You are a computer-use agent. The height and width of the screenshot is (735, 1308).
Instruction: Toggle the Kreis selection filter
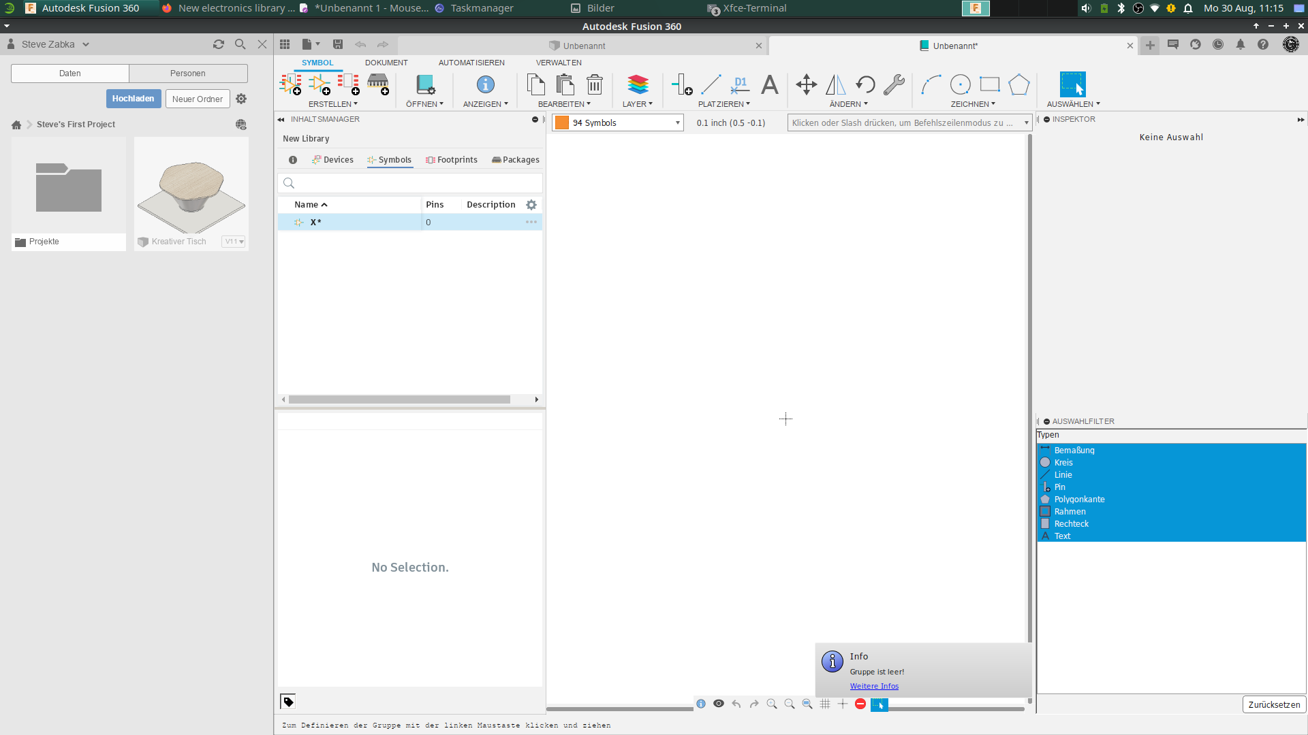click(x=1063, y=463)
